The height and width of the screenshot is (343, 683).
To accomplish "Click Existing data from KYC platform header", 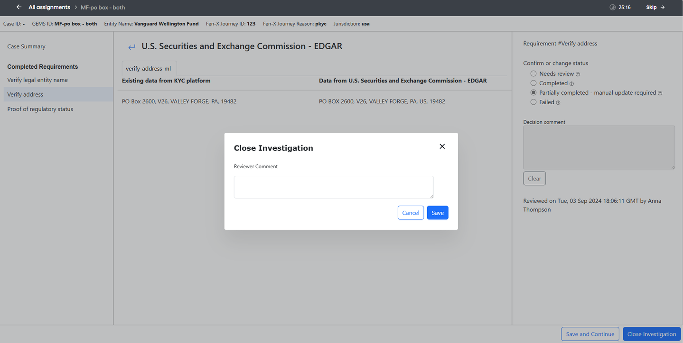I will click(x=166, y=81).
